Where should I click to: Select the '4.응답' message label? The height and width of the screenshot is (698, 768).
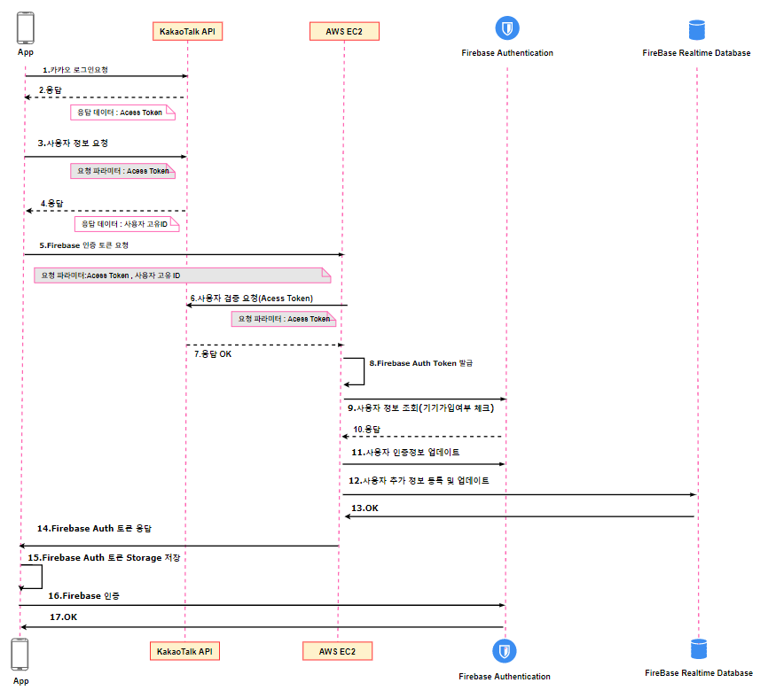click(52, 203)
